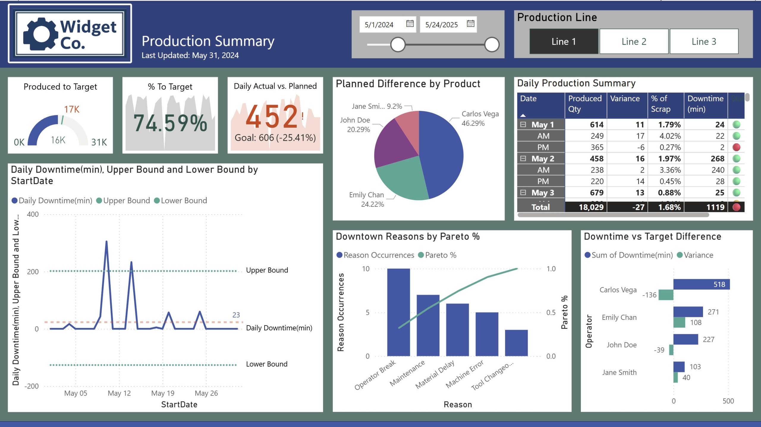Click the 5/1/2024 start date field
Image resolution: width=761 pixels, height=427 pixels.
pyautogui.click(x=379, y=25)
